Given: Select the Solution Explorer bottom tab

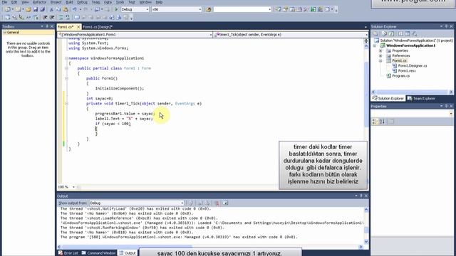Looking at the screenshot, I should [x=388, y=99].
